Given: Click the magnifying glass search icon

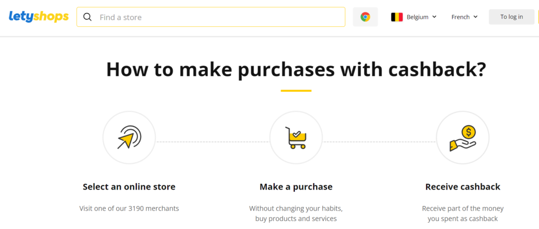Looking at the screenshot, I should (x=88, y=17).
